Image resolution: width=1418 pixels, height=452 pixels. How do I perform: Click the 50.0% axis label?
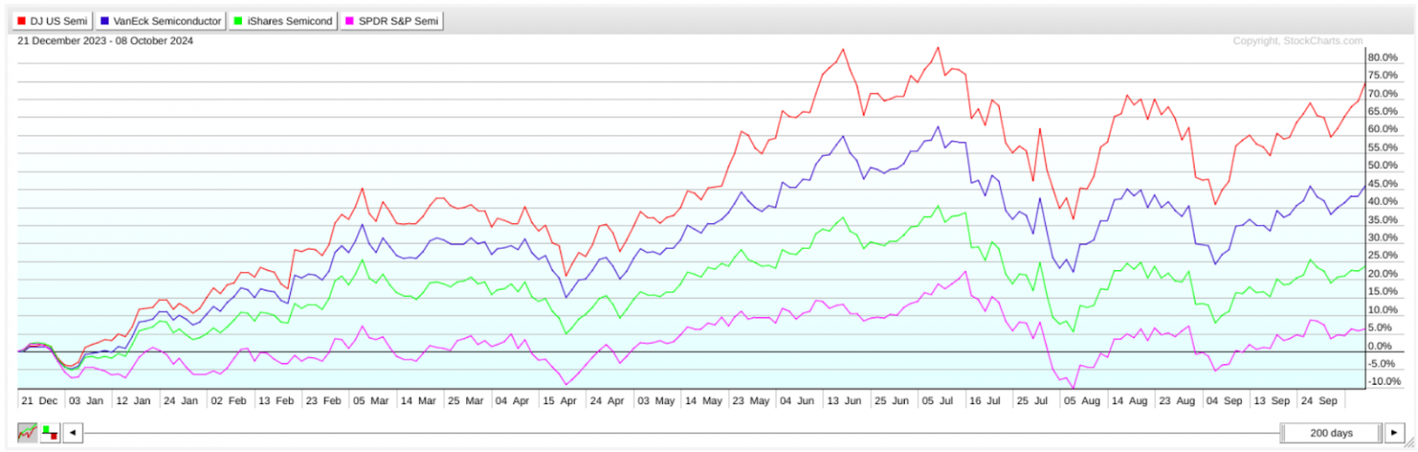click(1385, 165)
